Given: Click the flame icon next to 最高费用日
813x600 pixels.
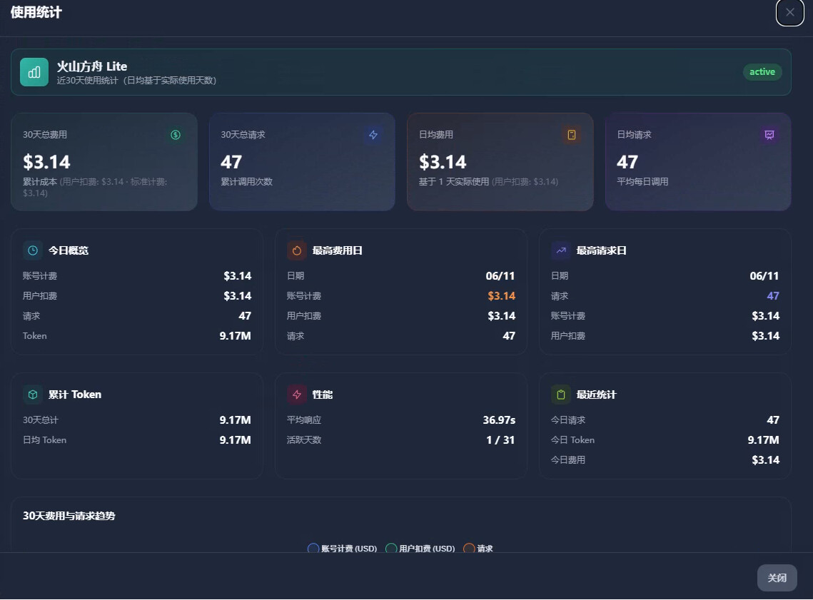Looking at the screenshot, I should (297, 251).
